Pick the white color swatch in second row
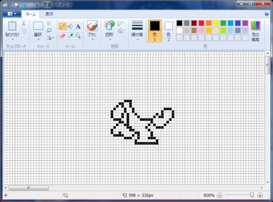Viewport: 273px width, 202px height. pos(180,30)
